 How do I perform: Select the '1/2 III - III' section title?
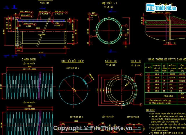111,61
